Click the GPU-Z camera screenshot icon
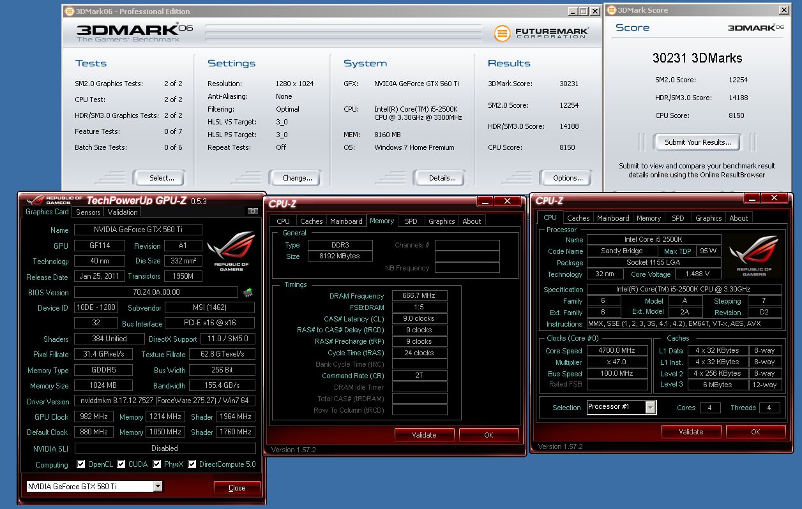802x509 pixels. 252,211
